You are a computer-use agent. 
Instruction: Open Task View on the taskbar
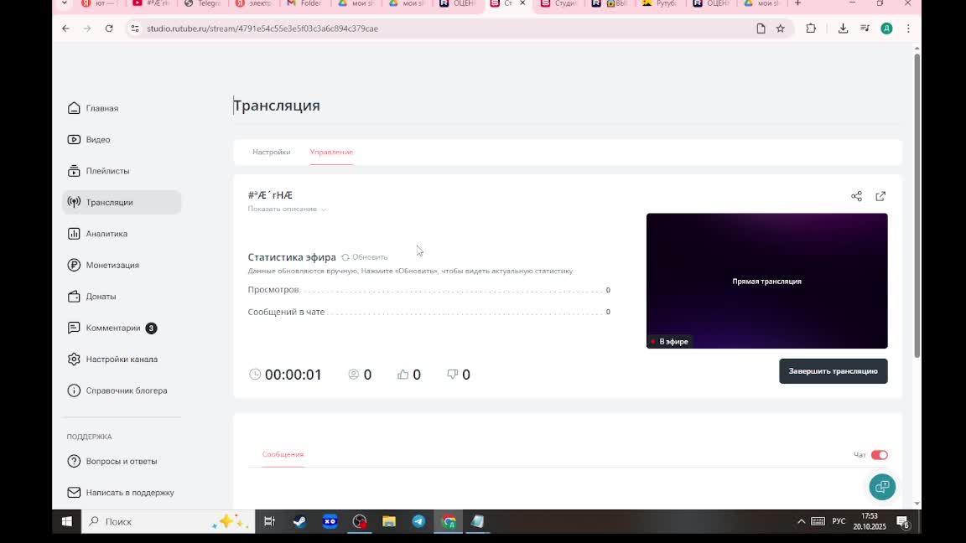tap(269, 521)
